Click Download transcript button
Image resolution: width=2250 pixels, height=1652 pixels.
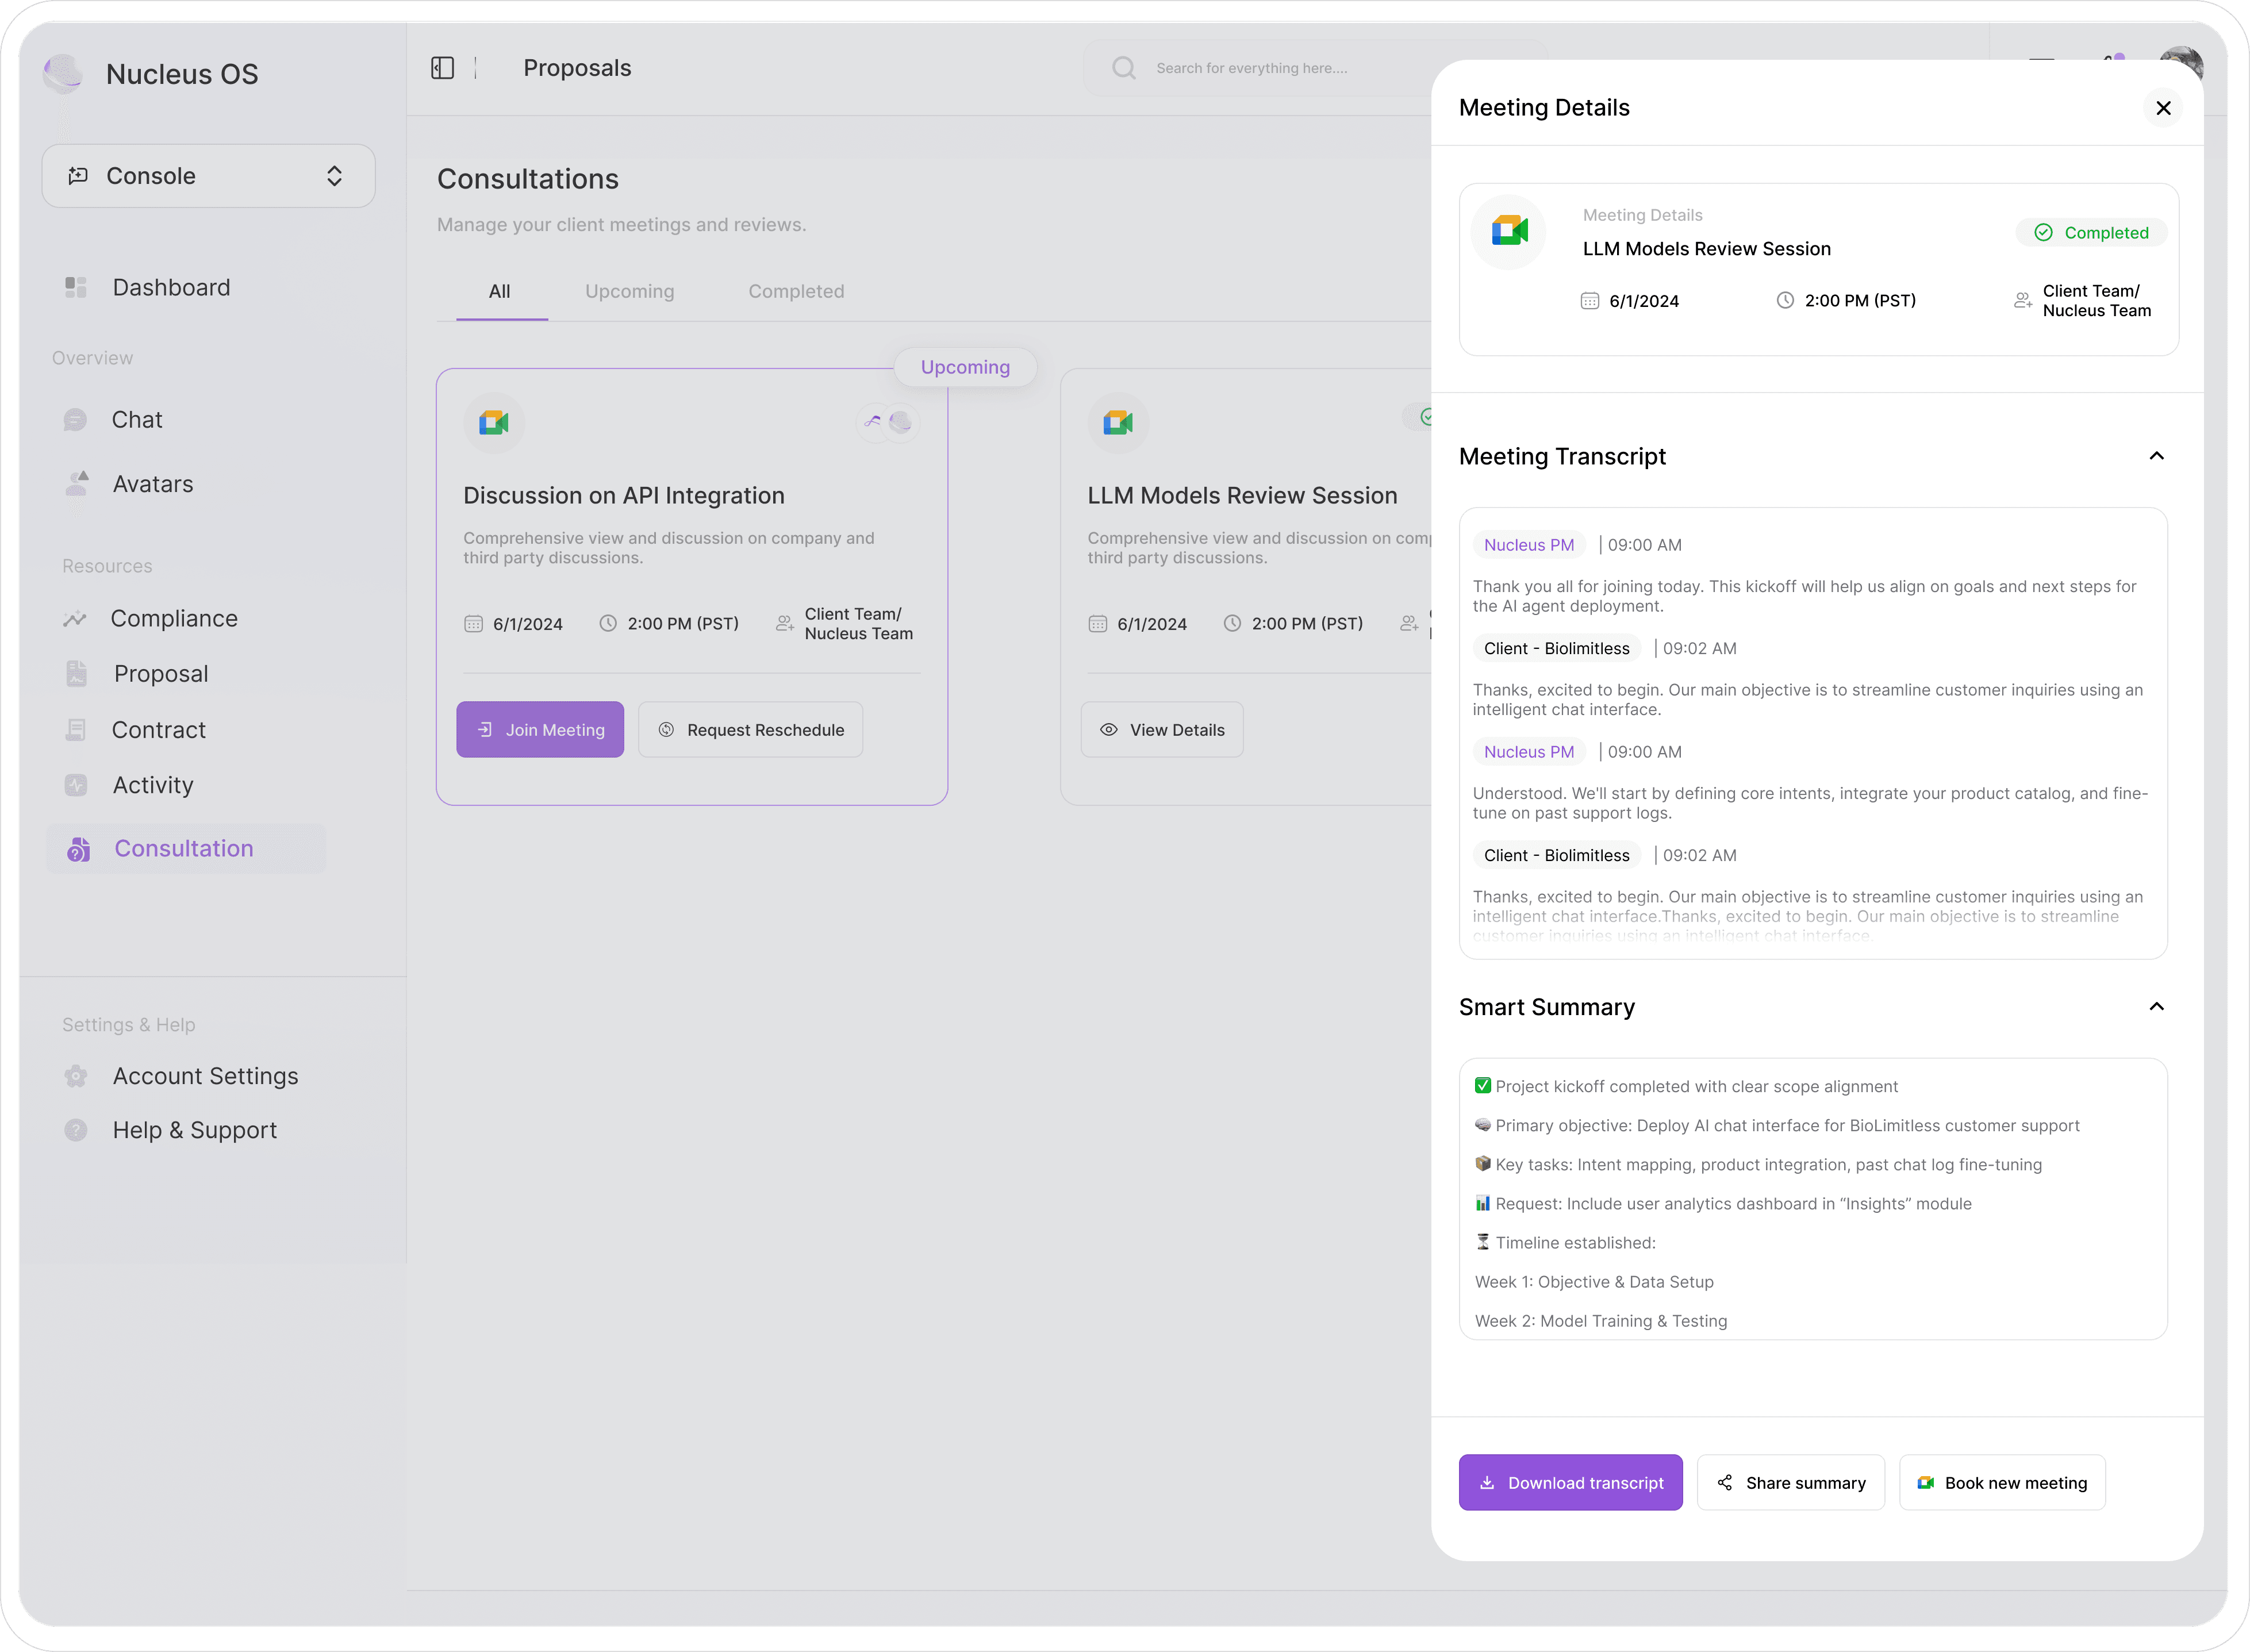point(1570,1483)
